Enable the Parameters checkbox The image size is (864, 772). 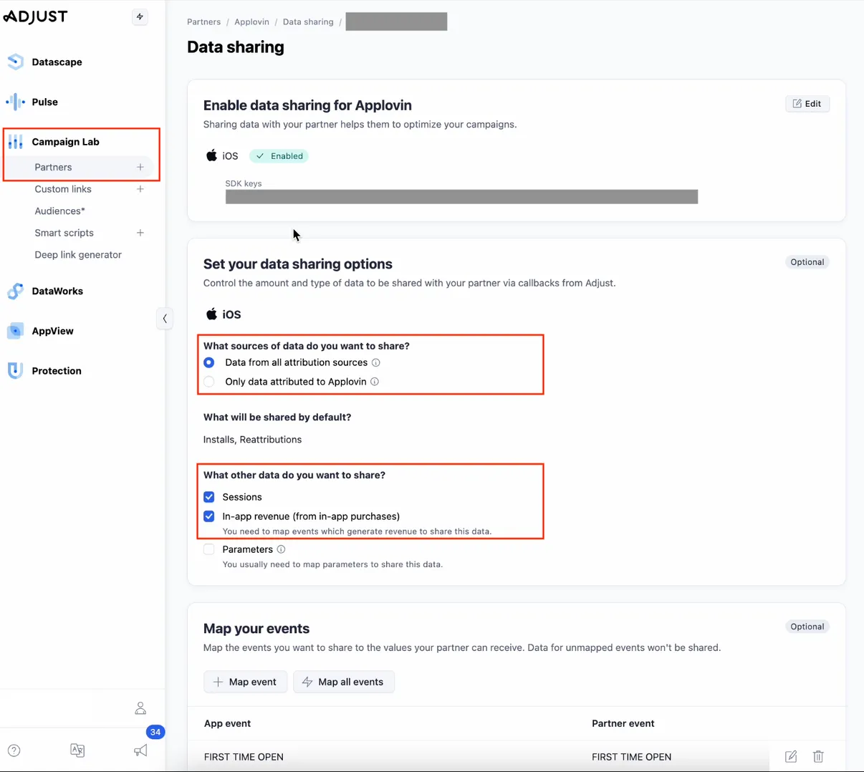[208, 549]
